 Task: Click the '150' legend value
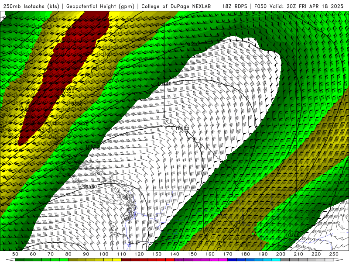(192, 254)
